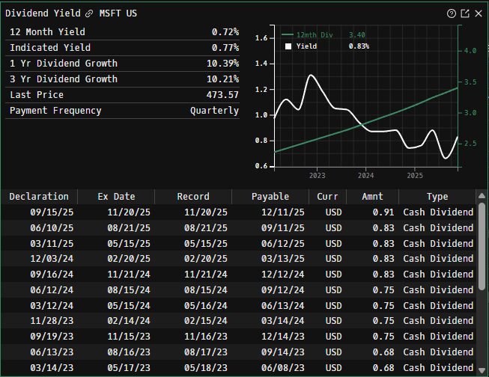Screen dimensions: 489x377
Task: Click the link chain icon beside Dividend Yield
Action: point(90,13)
